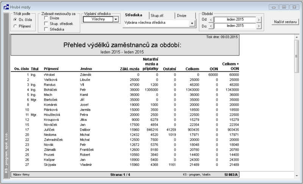Viewport: 303px width, 184px height.
Task: Select surname Skýpala in the list
Action: coord(50,165)
